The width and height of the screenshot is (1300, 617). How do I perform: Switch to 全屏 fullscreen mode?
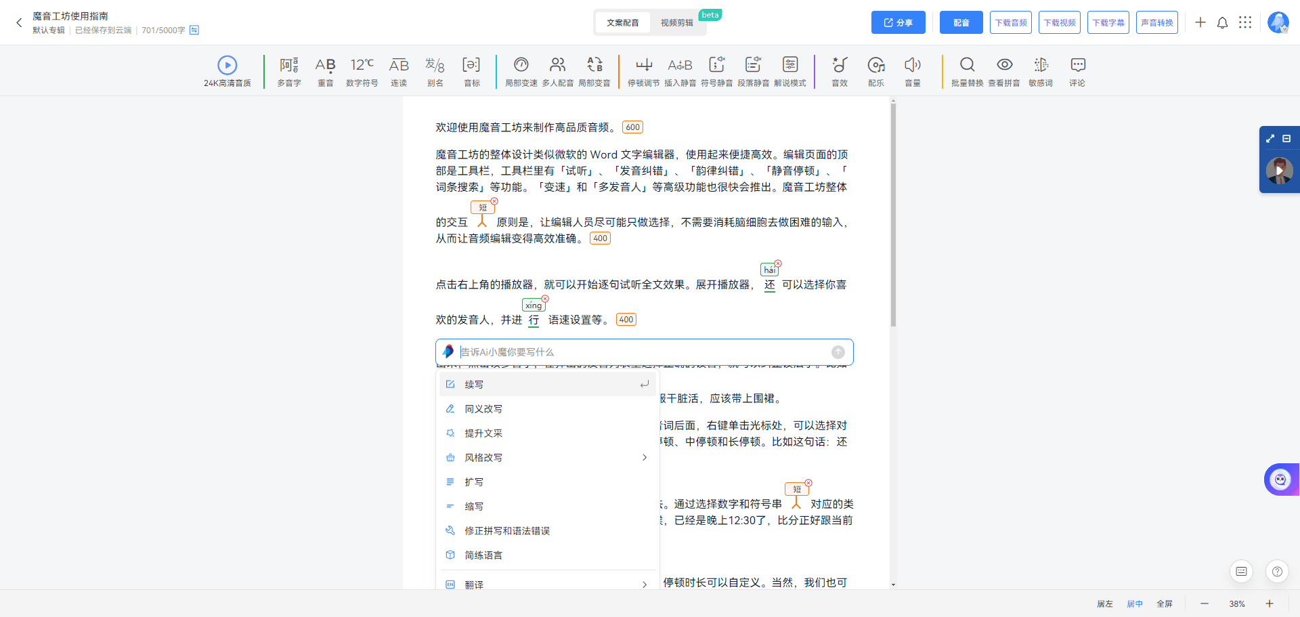point(1165,603)
